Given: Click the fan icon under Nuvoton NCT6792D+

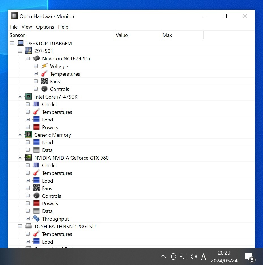Looking at the screenshot, I should click(44, 81).
